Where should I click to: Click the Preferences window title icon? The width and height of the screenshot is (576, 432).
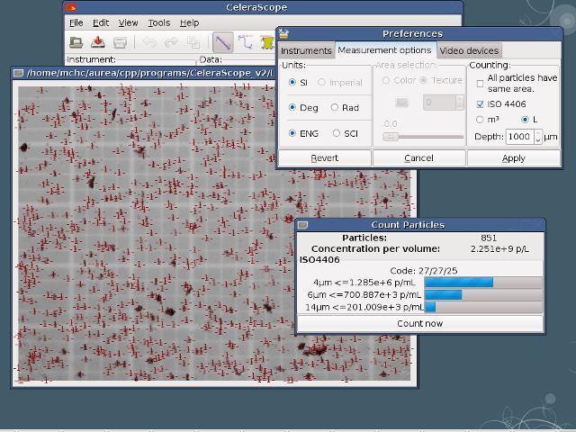[x=284, y=33]
